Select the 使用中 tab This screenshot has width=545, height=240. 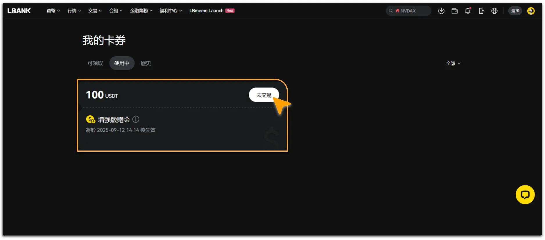122,63
